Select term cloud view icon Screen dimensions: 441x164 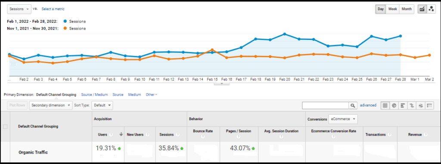click(x=421, y=106)
